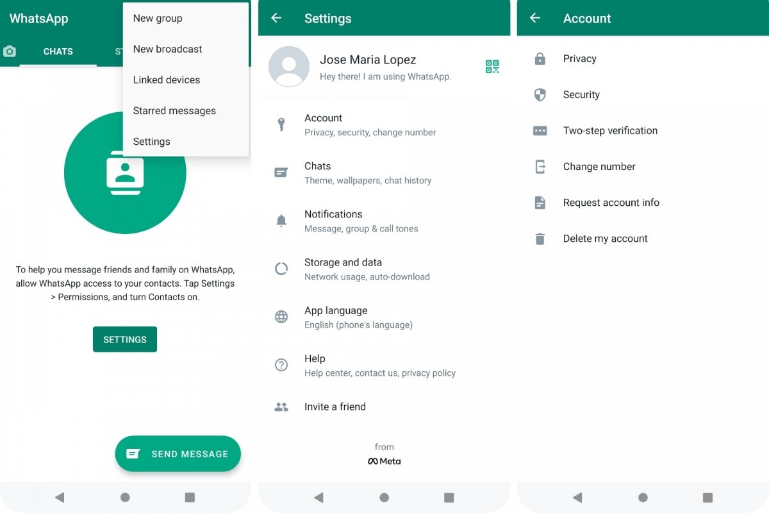Tap Android back button on Account screen
This screenshot has height=513, width=769.
coord(577,497)
